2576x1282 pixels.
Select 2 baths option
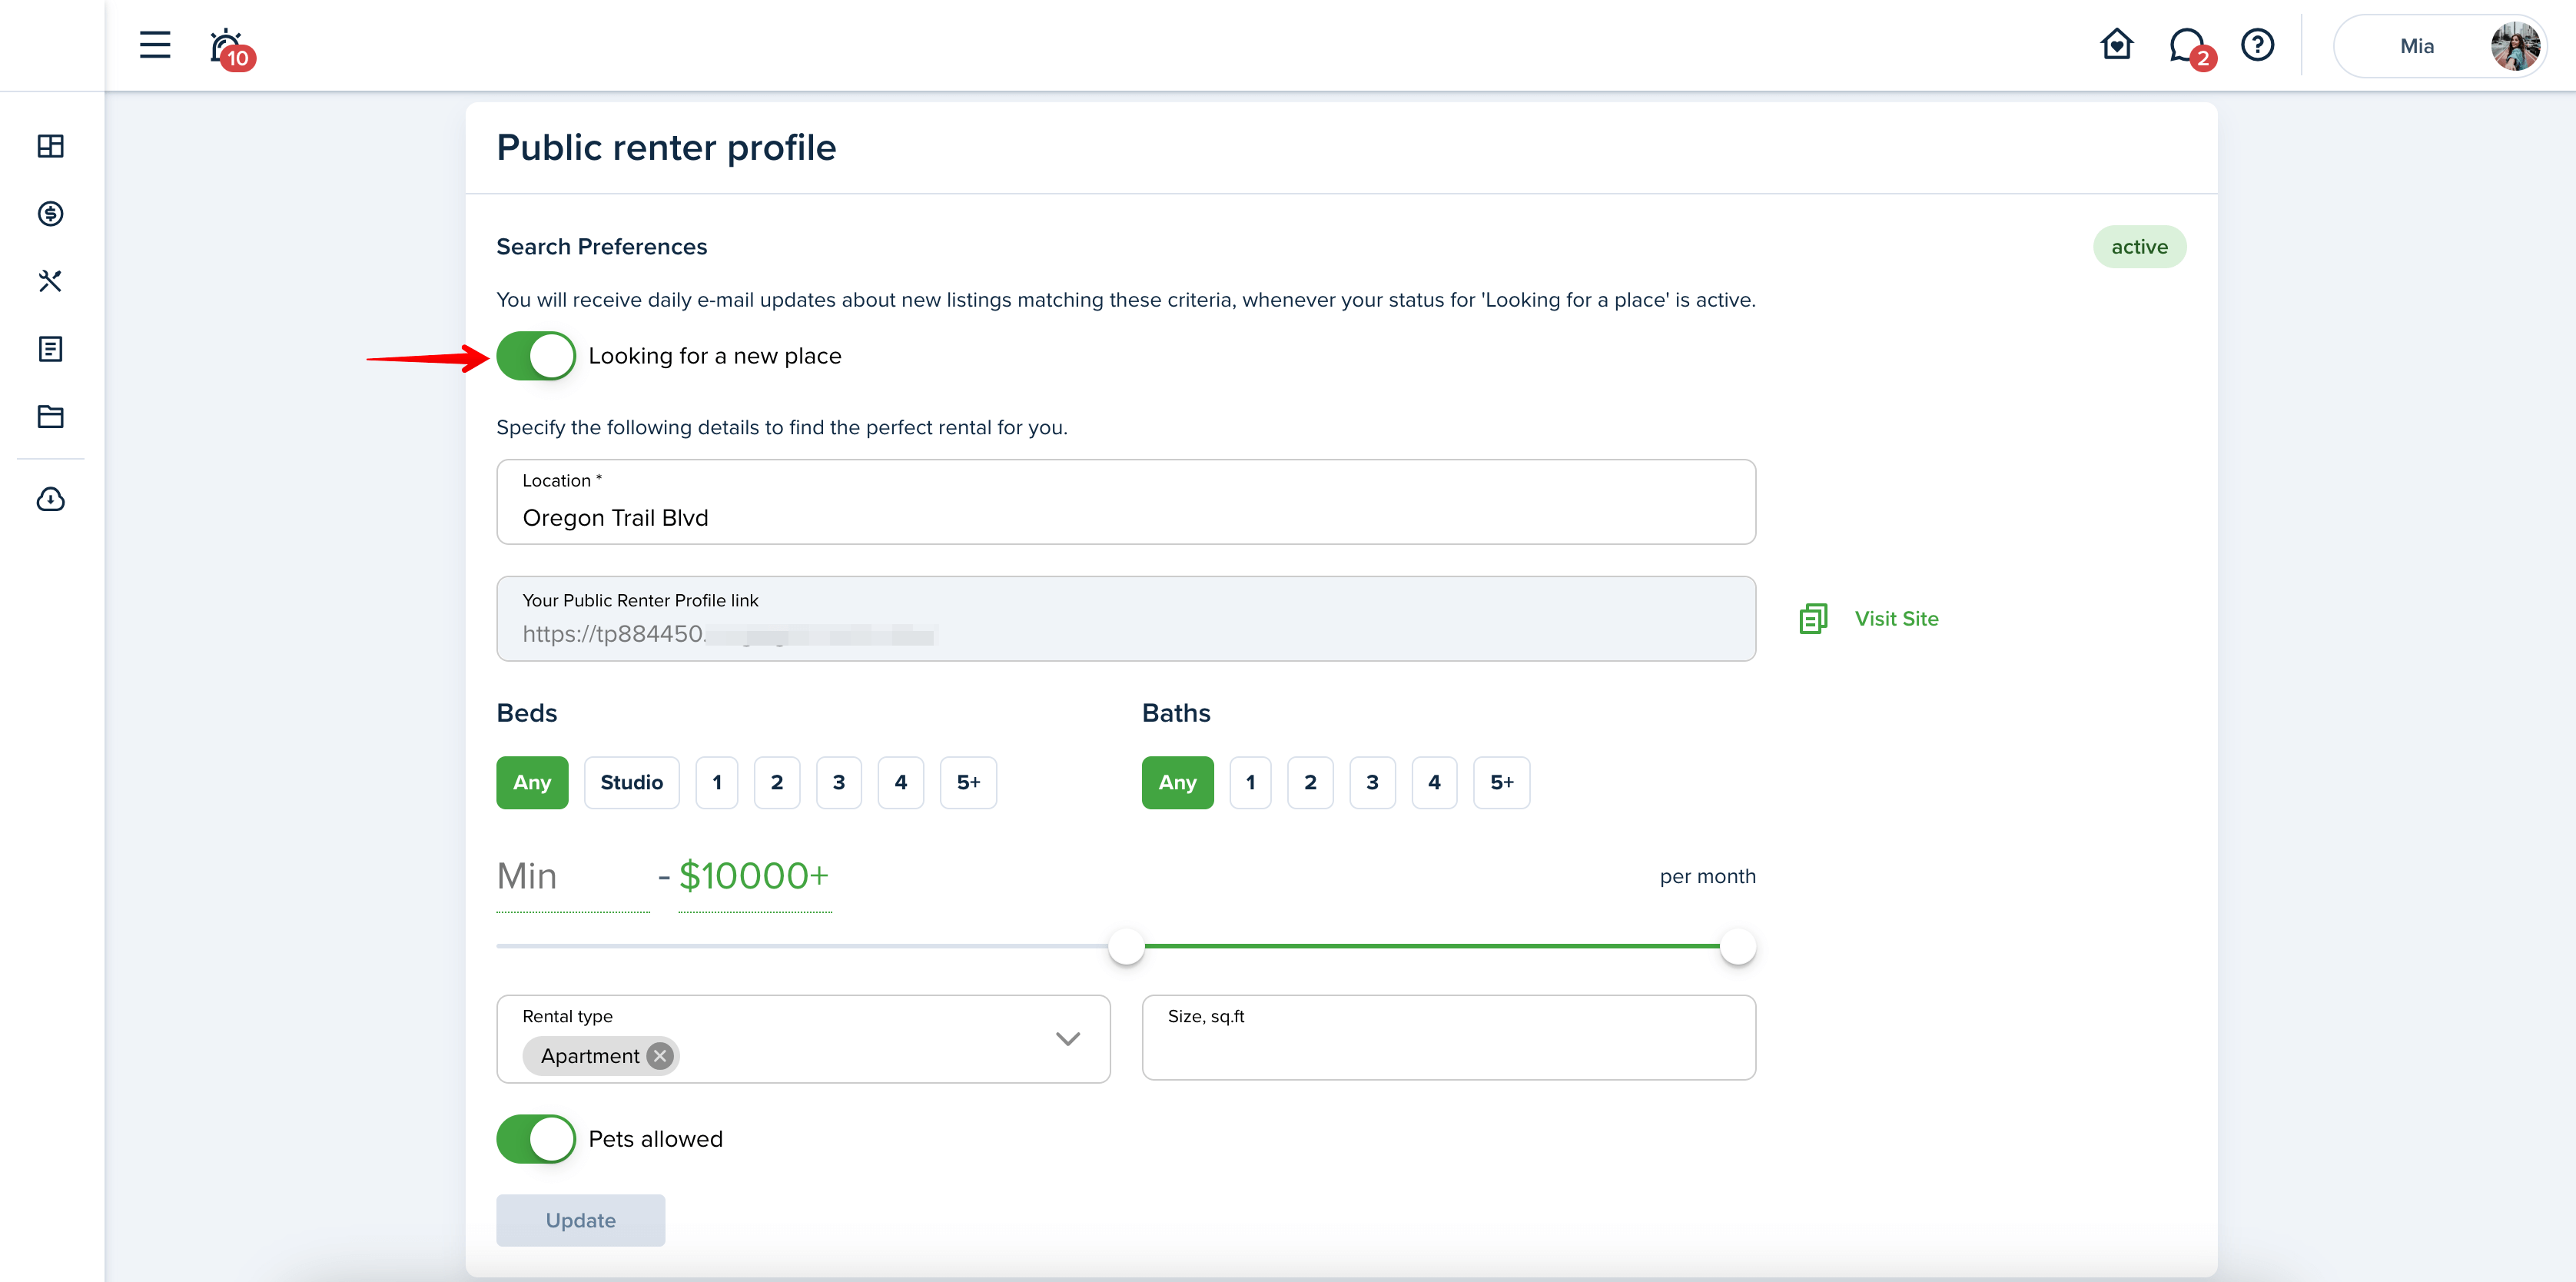[x=1310, y=783]
